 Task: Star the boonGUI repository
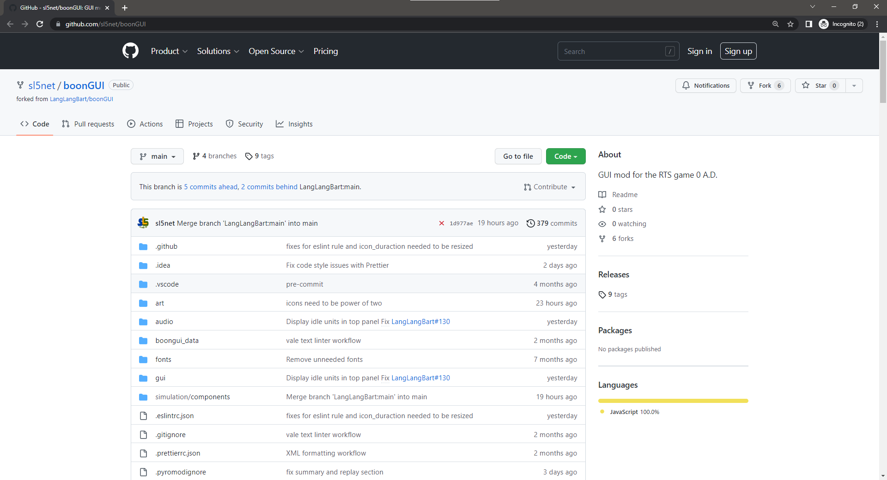(x=820, y=85)
